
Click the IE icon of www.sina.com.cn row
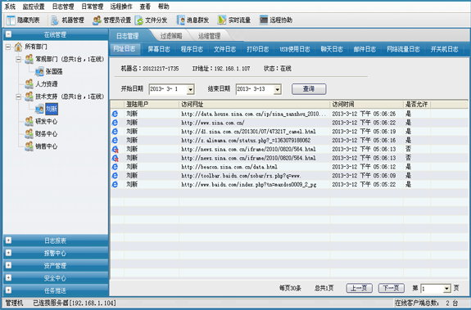115,123
